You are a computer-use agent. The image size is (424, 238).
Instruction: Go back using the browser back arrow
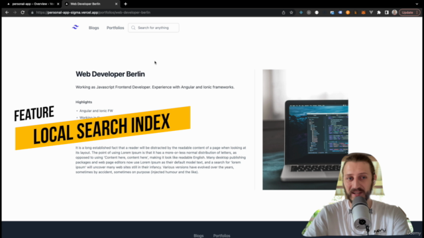tap(7, 13)
